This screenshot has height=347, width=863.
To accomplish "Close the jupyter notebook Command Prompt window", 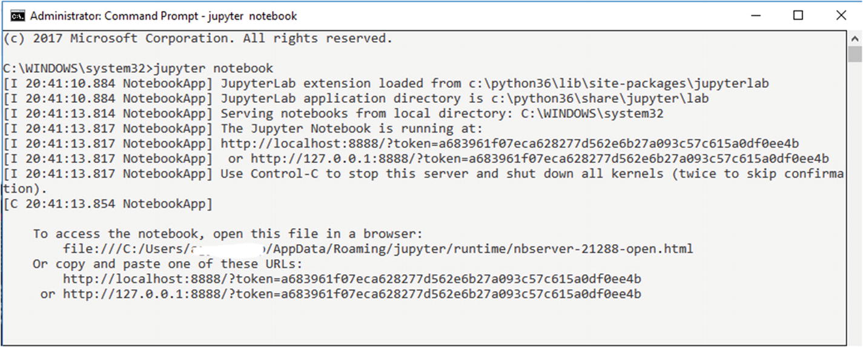I will tap(841, 16).
